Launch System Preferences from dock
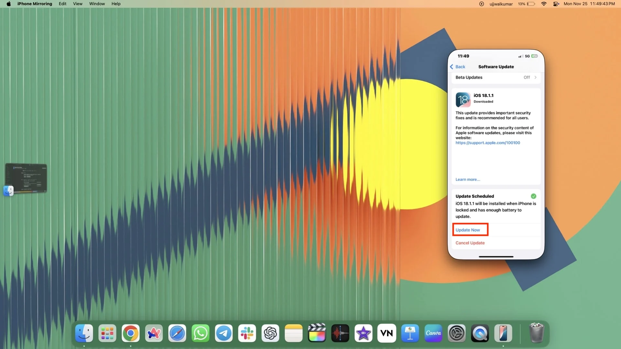 point(456,333)
